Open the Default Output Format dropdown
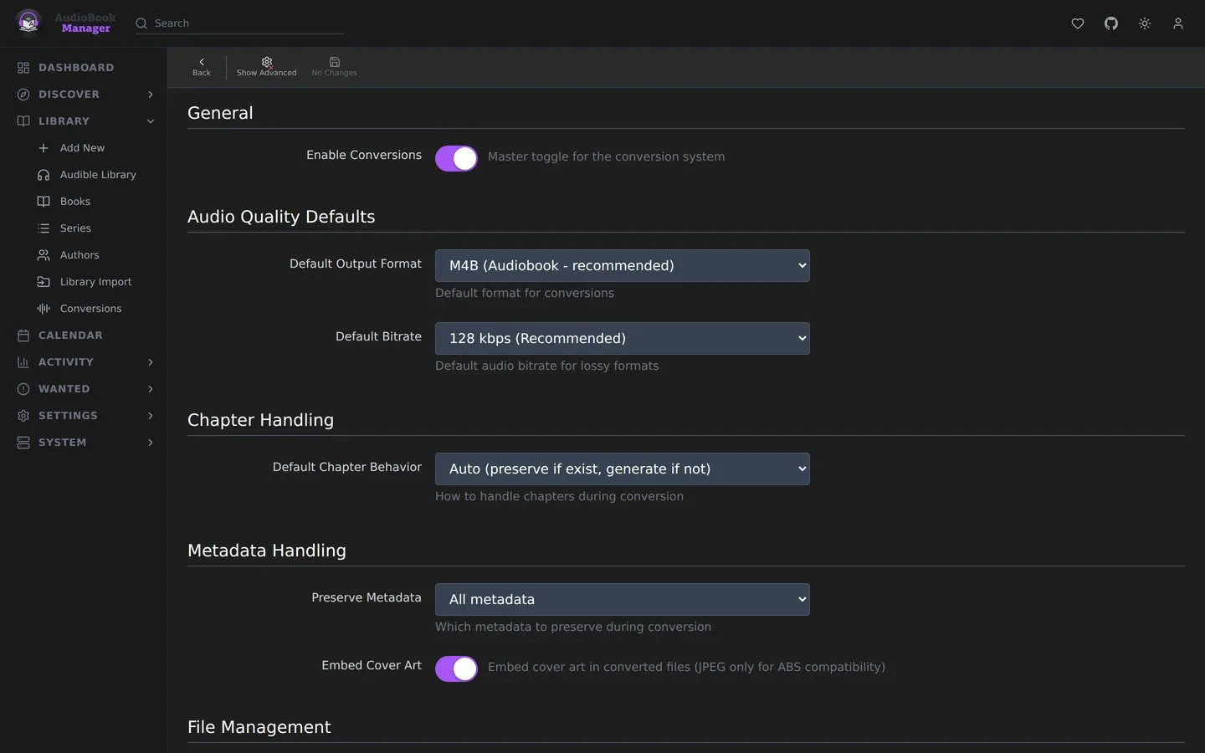The height and width of the screenshot is (753, 1205). 623,266
